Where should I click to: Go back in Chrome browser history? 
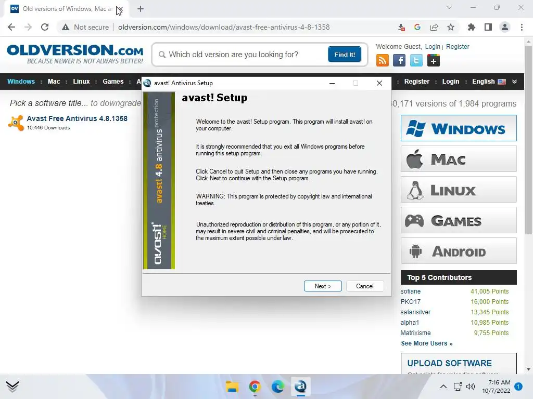pos(11,27)
